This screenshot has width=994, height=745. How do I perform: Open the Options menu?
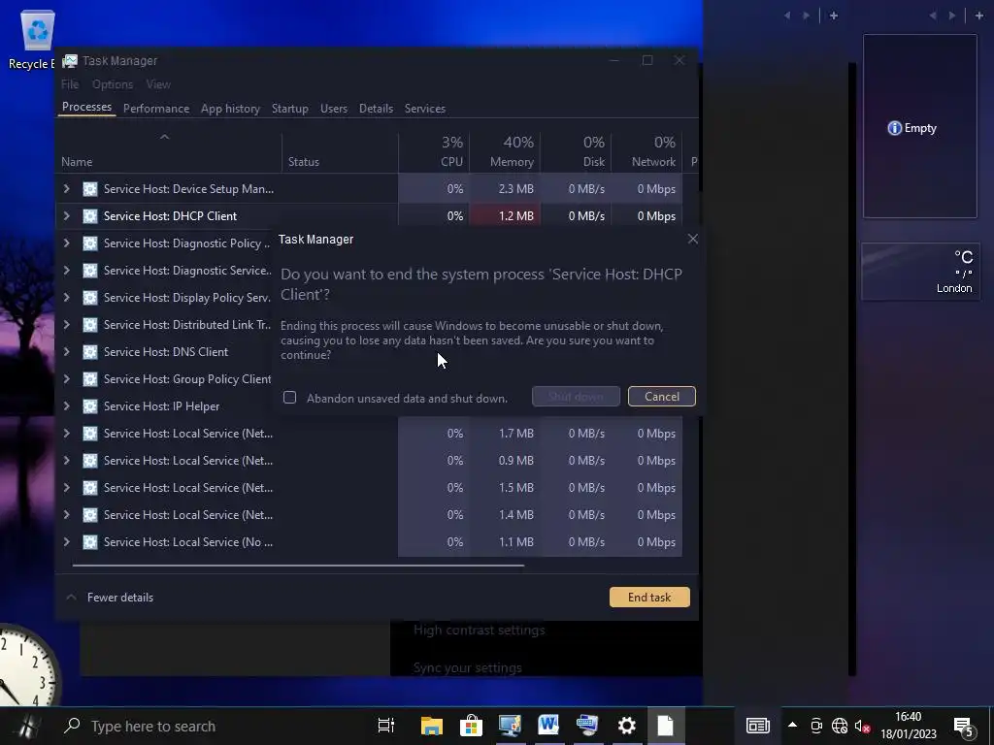tap(113, 84)
